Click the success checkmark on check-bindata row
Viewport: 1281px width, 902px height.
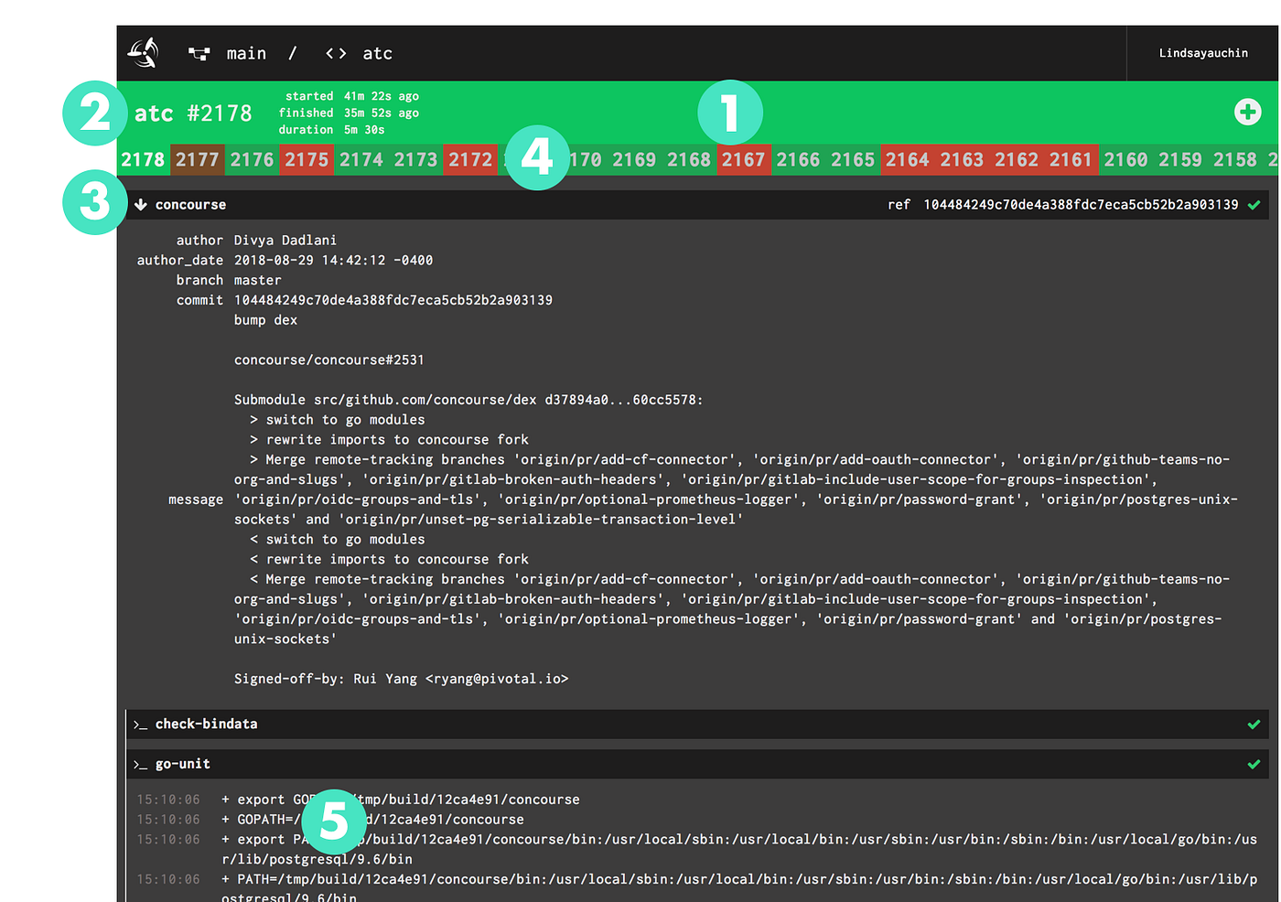tap(1254, 725)
